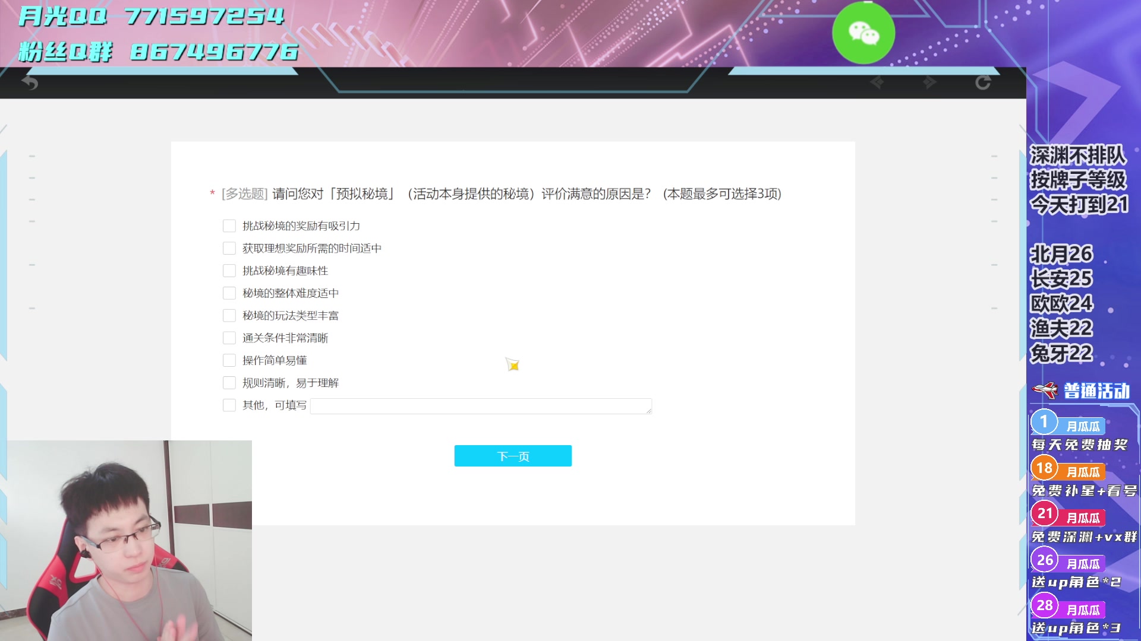Click the 兔牙22 ranking entry
Viewport: 1141px width, 641px height.
(1061, 353)
